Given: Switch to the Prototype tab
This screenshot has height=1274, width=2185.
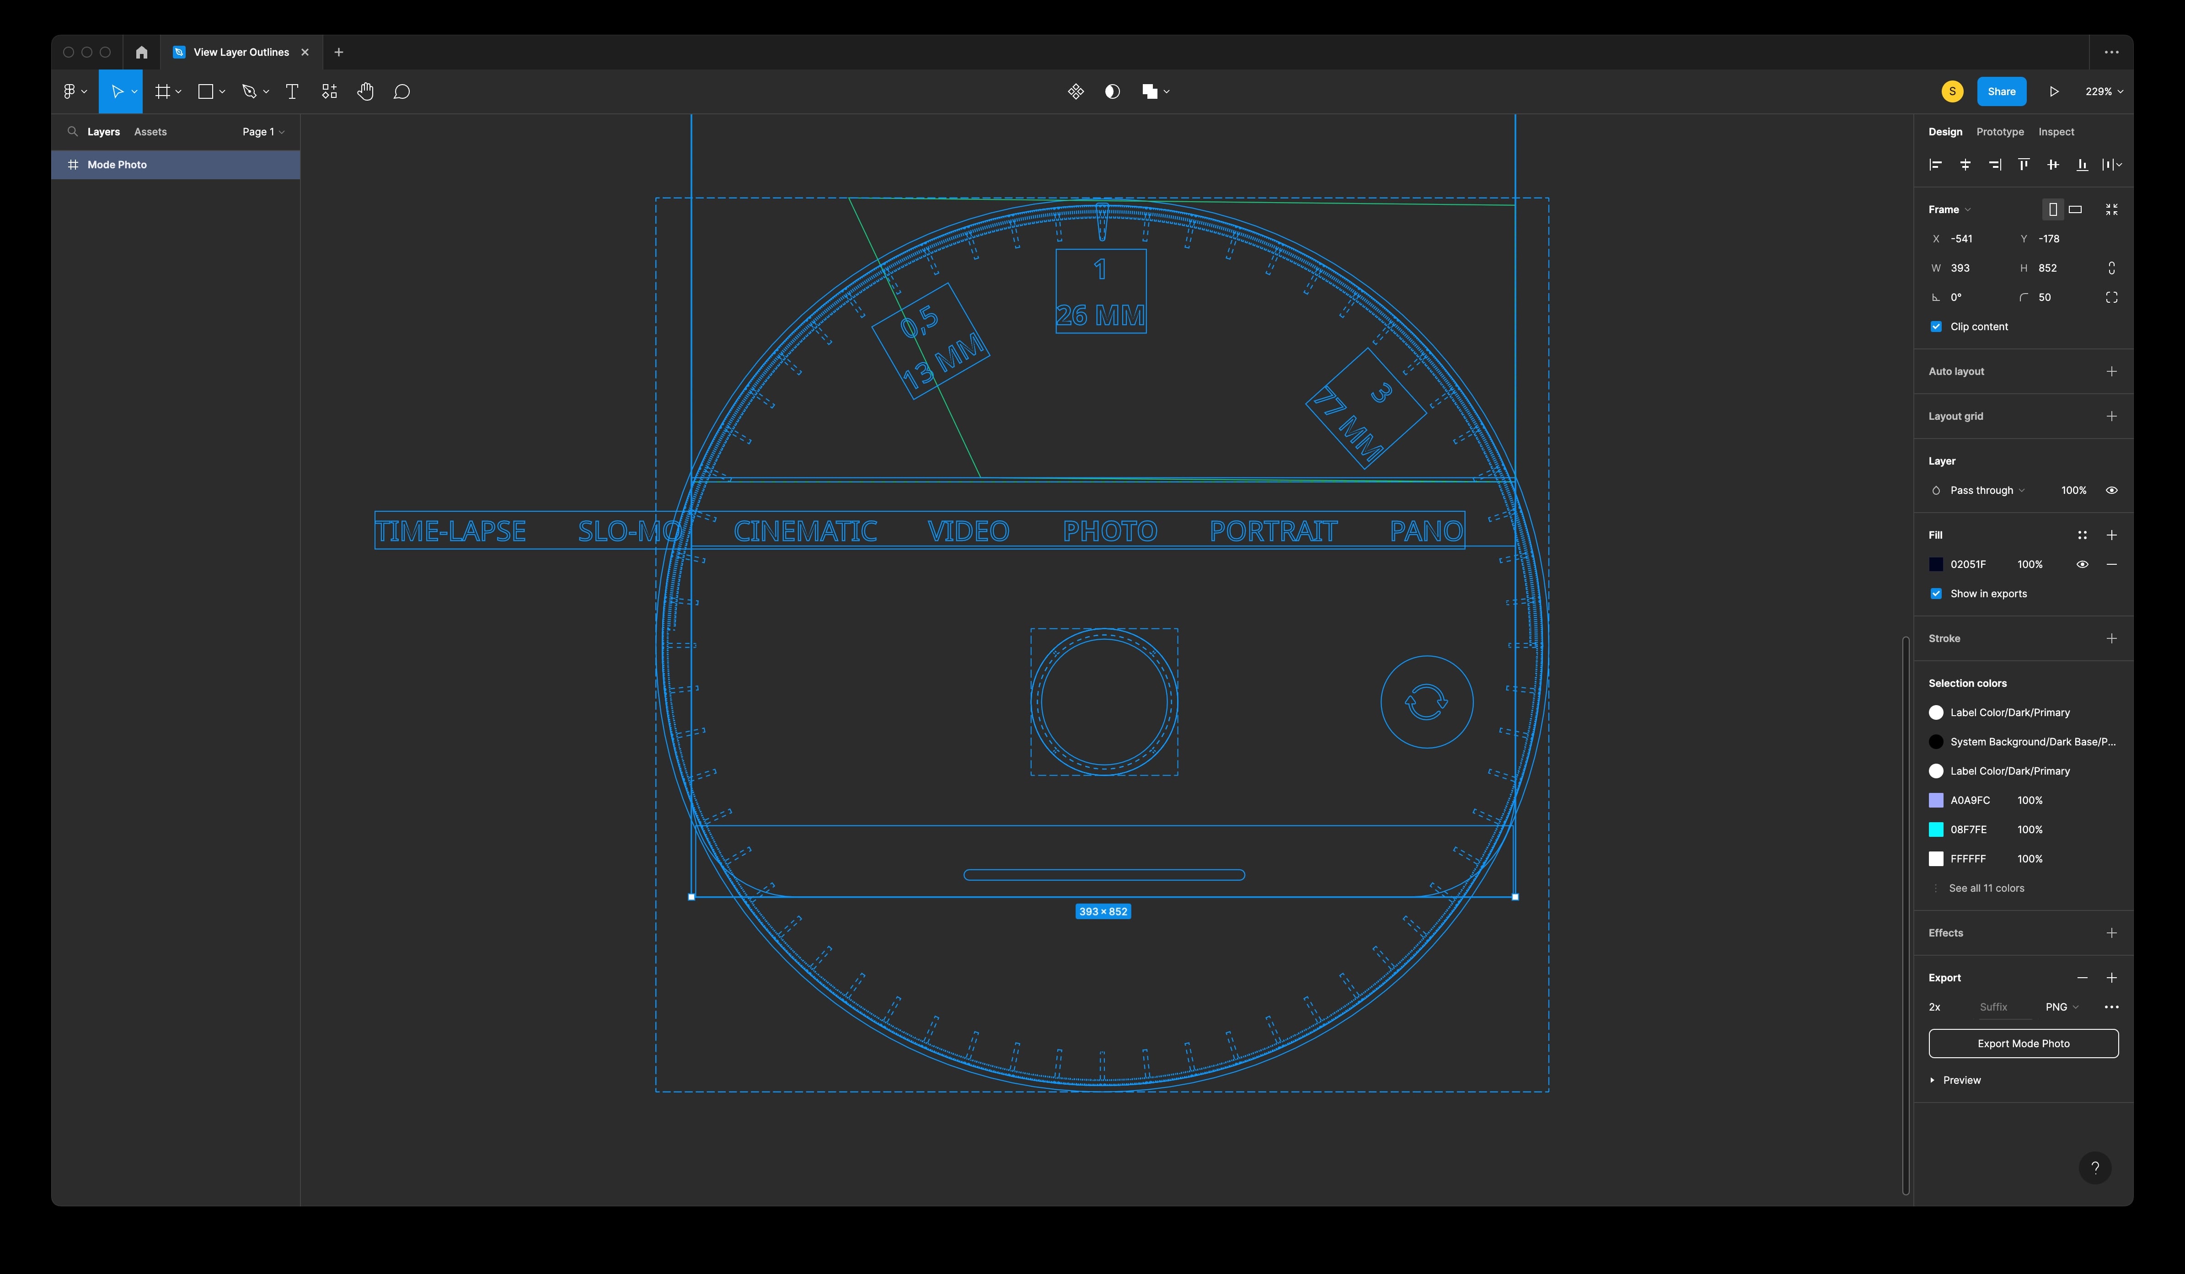Looking at the screenshot, I should point(1999,131).
